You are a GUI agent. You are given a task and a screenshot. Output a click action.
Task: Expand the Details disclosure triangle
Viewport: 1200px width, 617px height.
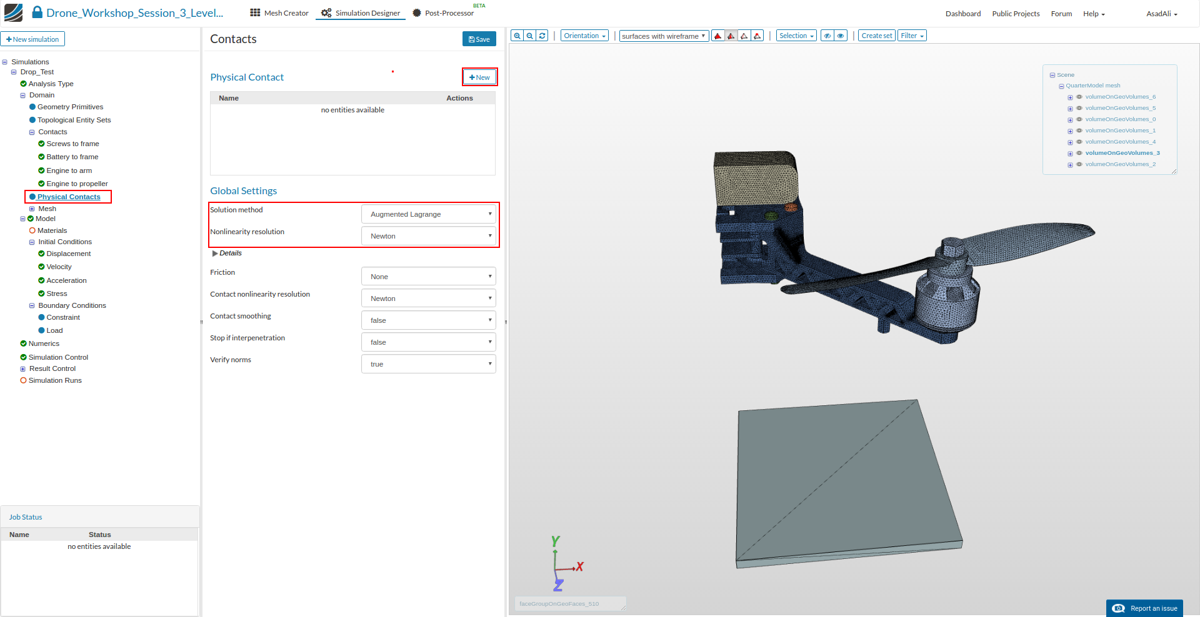[x=215, y=254]
